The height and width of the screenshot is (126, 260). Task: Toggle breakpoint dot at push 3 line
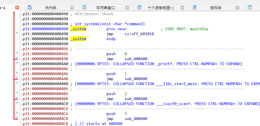(17, 113)
